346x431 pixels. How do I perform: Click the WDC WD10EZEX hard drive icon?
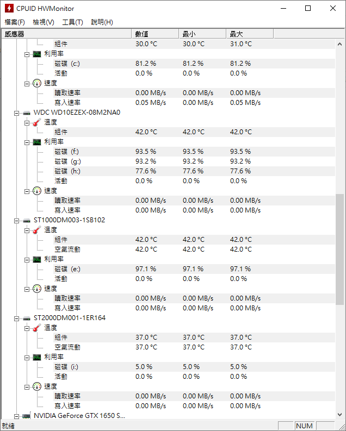(x=27, y=113)
